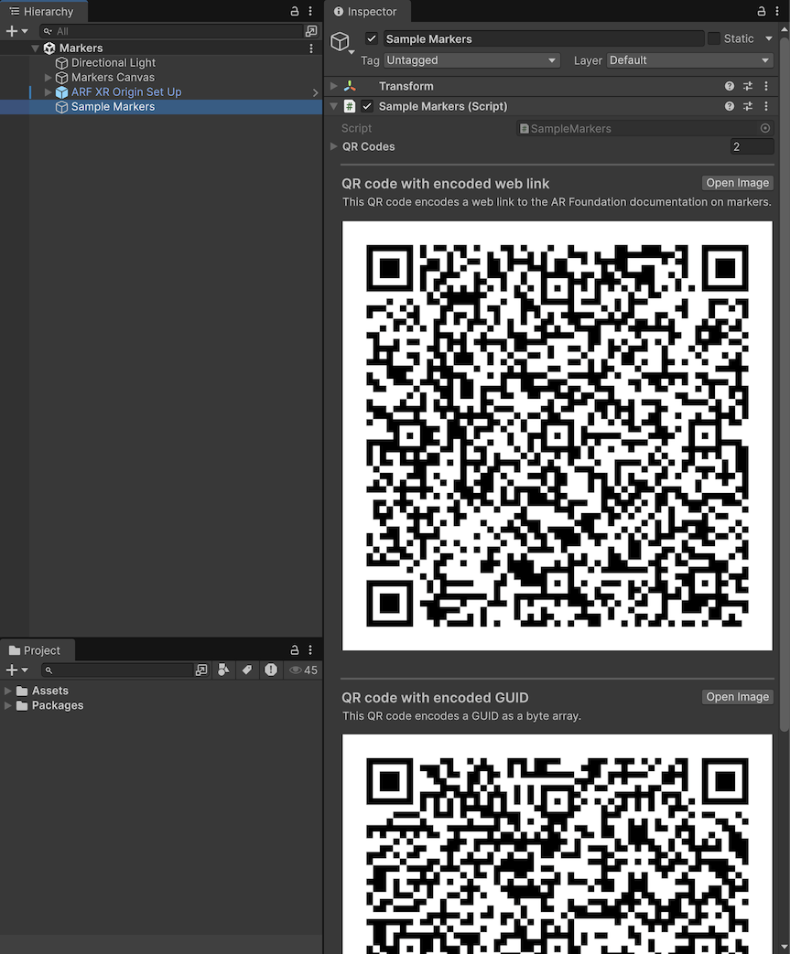
Task: Enable the Static checkbox
Action: point(714,39)
